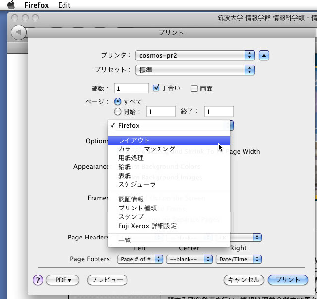Open the プリンタ cosmos-pr2 dropdown
The width and height of the screenshot is (317, 299).
pos(195,55)
